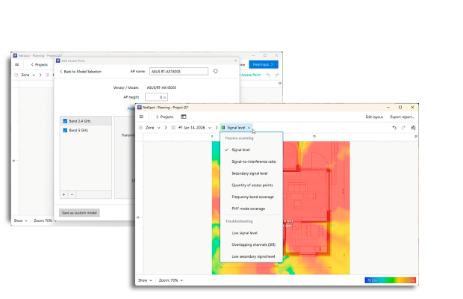Expand the Zone dropdown in front window
The height and width of the screenshot is (299, 463).
click(x=156, y=128)
